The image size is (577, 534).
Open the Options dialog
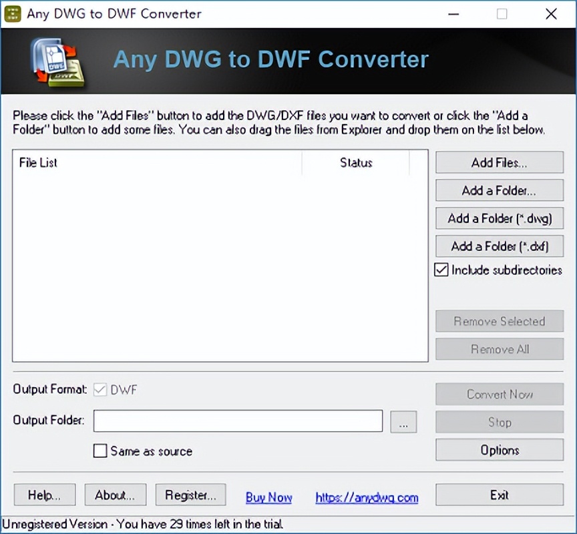coord(500,450)
